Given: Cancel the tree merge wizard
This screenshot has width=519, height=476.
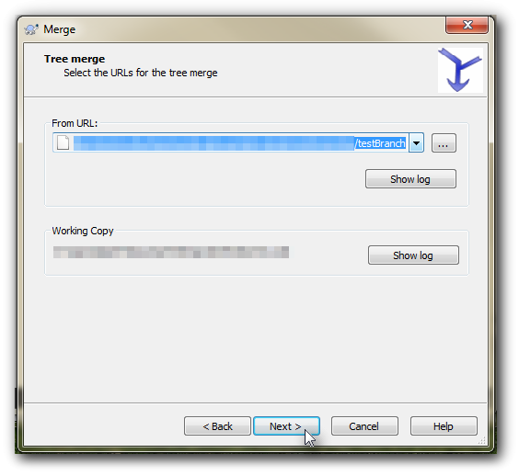Looking at the screenshot, I should pos(364,426).
